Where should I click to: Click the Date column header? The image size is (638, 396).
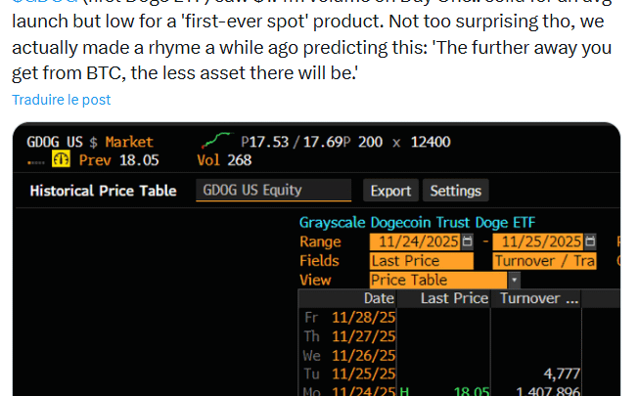click(x=379, y=298)
